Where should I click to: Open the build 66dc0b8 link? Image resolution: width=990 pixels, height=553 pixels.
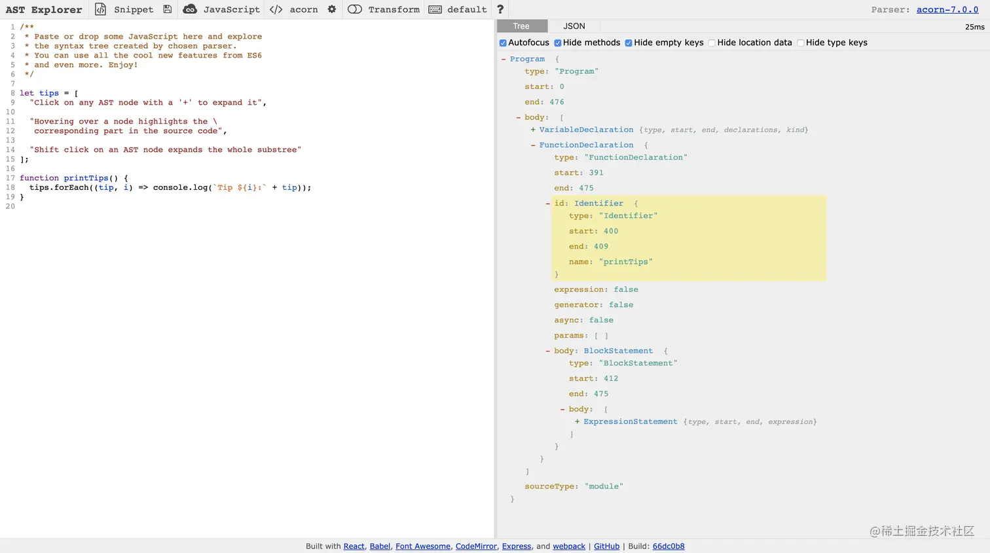pos(669,546)
